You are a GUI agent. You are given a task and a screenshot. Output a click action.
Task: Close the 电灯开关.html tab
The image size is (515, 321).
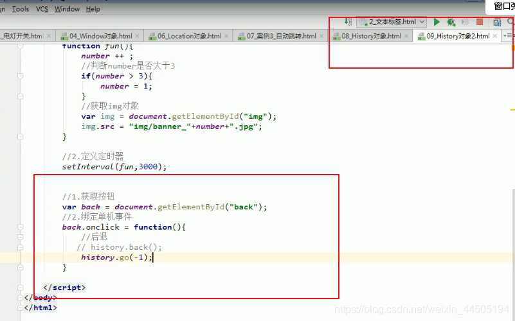click(x=49, y=36)
